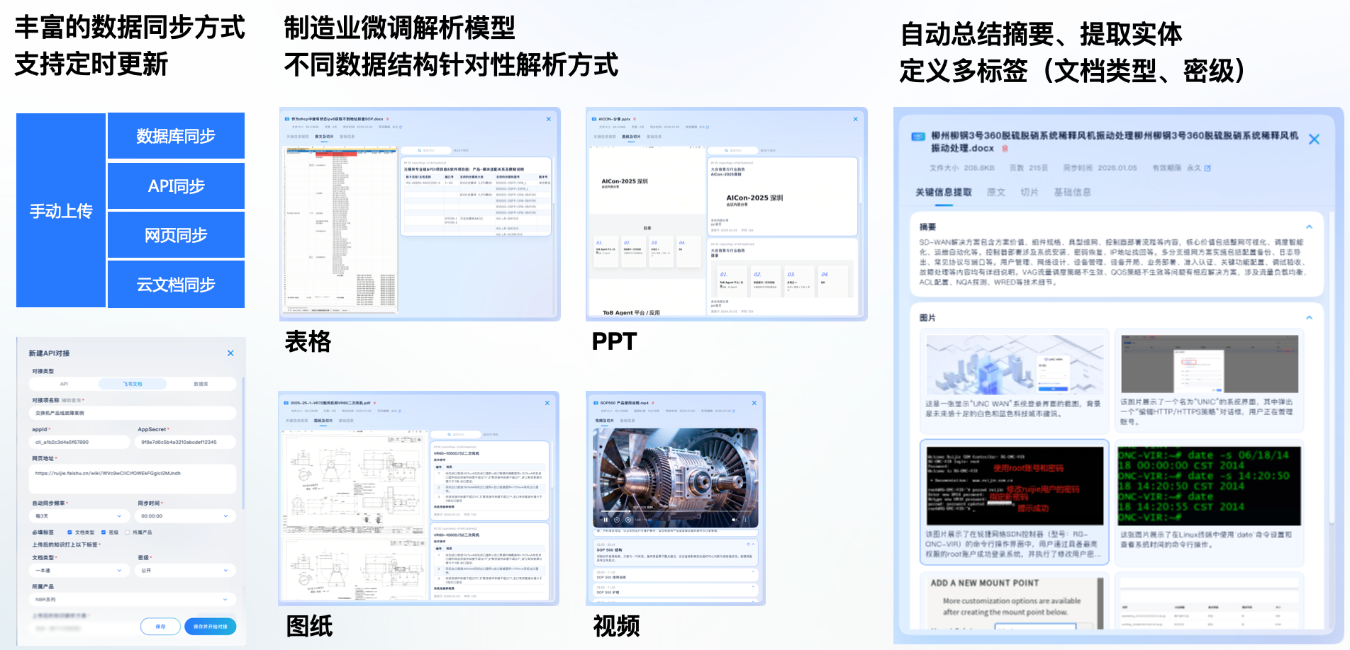Click the 保存 button
1350x650 pixels.
point(160,627)
